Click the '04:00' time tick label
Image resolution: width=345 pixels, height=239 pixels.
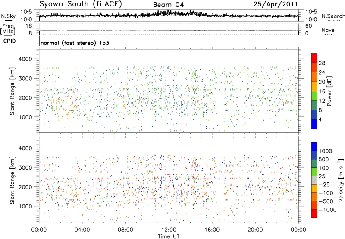82,230
